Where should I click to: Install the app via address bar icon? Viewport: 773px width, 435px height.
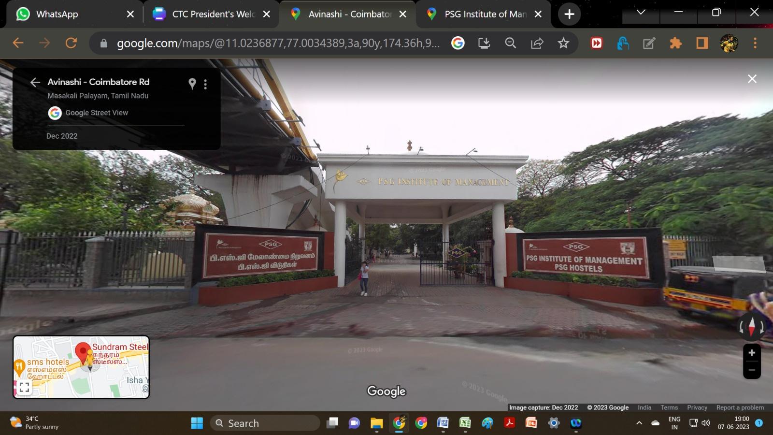pos(484,43)
